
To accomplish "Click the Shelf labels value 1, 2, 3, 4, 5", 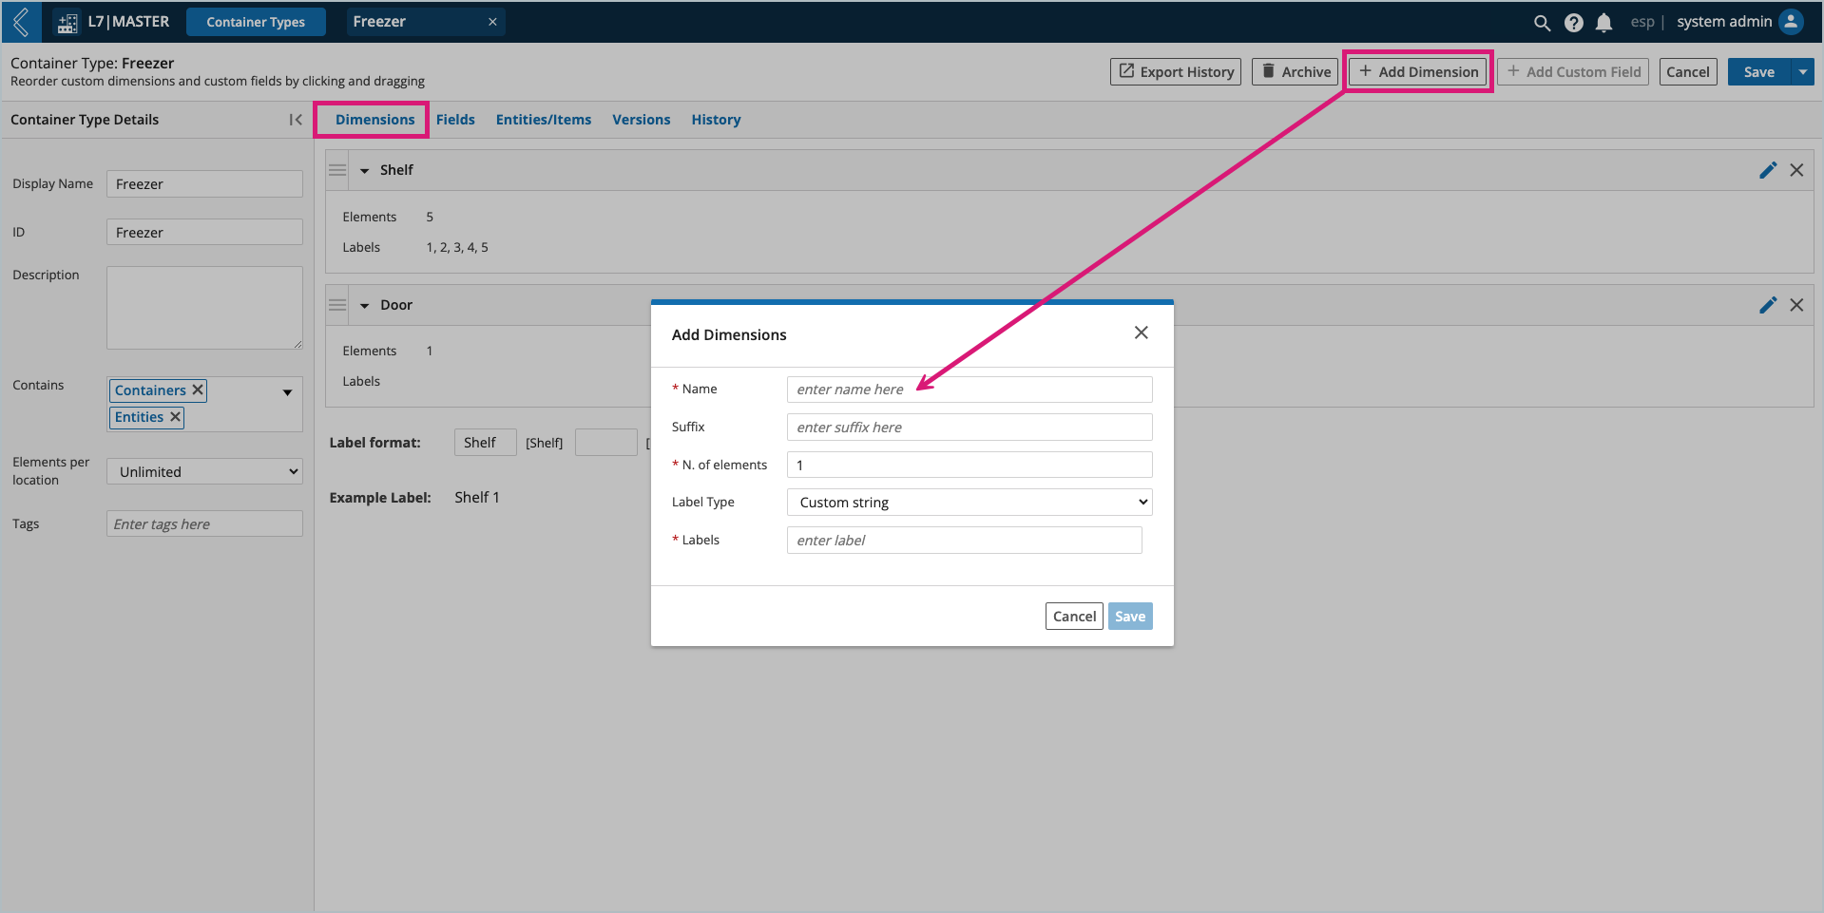I will point(457,247).
